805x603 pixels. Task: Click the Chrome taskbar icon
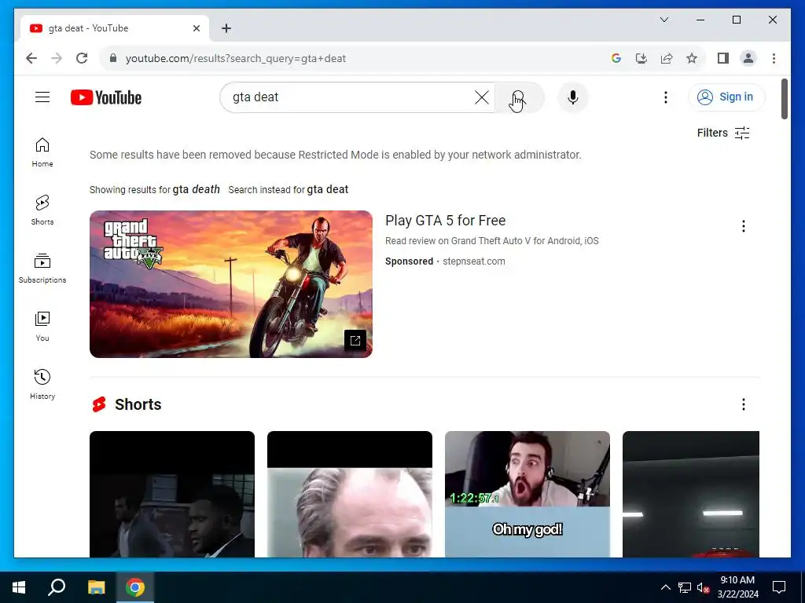(x=135, y=587)
